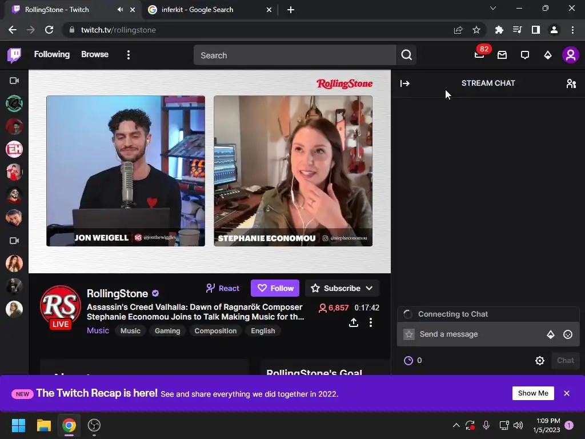The width and height of the screenshot is (585, 439).
Task: Click the stream title text
Action: point(195,312)
